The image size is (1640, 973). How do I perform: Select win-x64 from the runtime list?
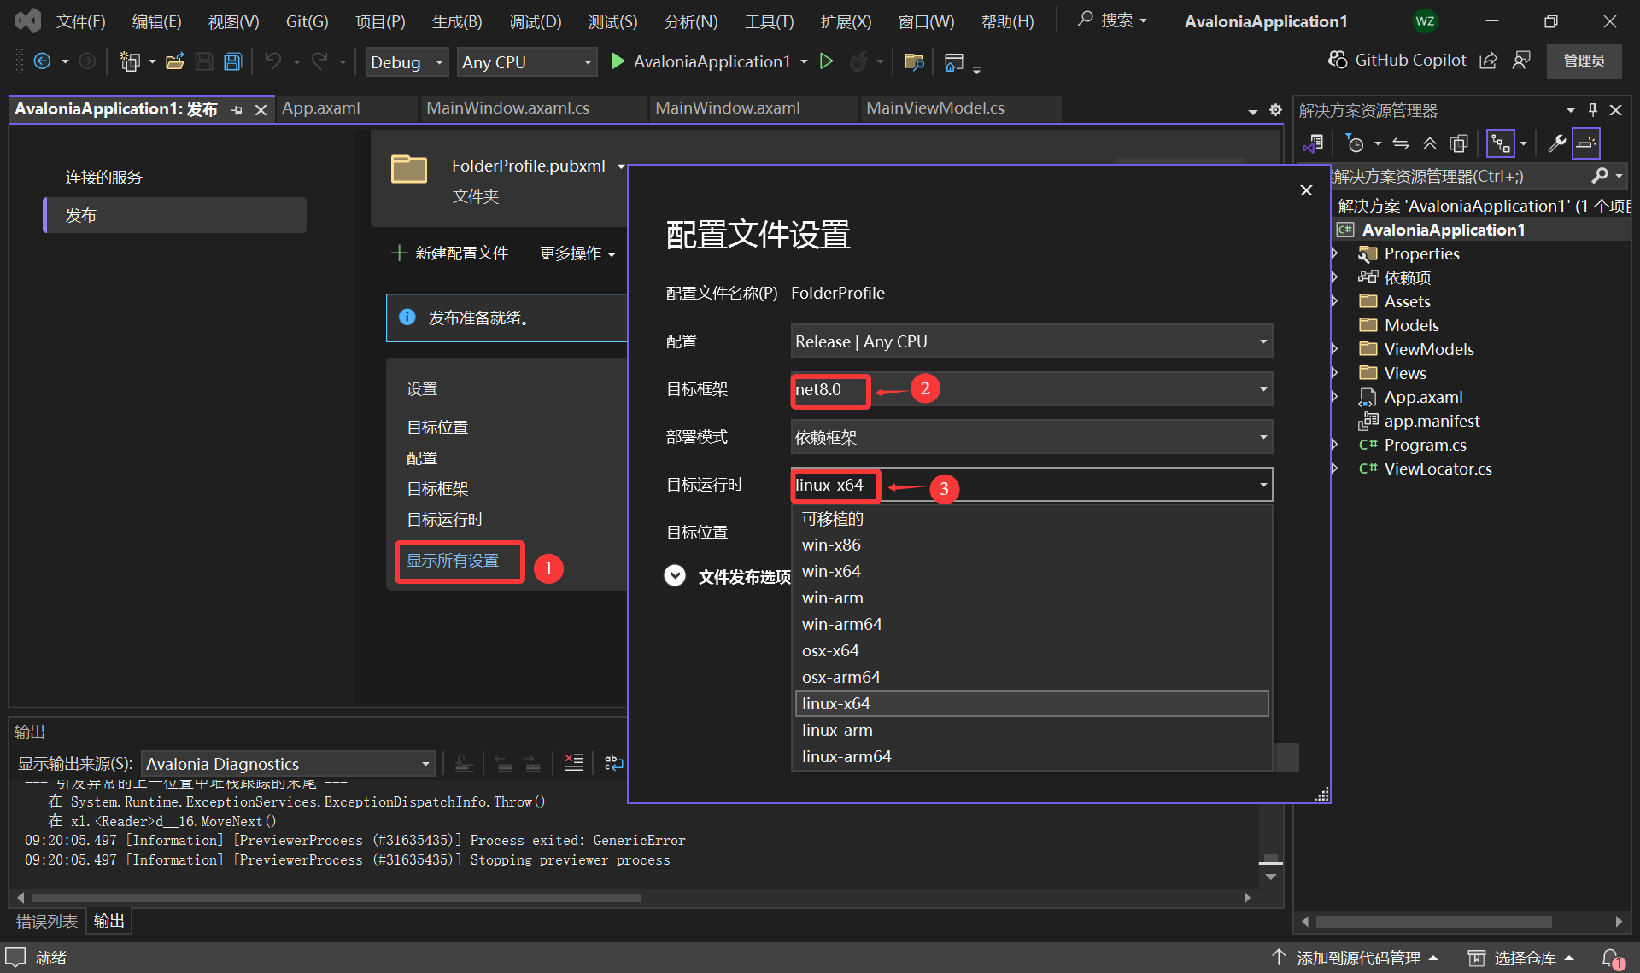point(1032,571)
